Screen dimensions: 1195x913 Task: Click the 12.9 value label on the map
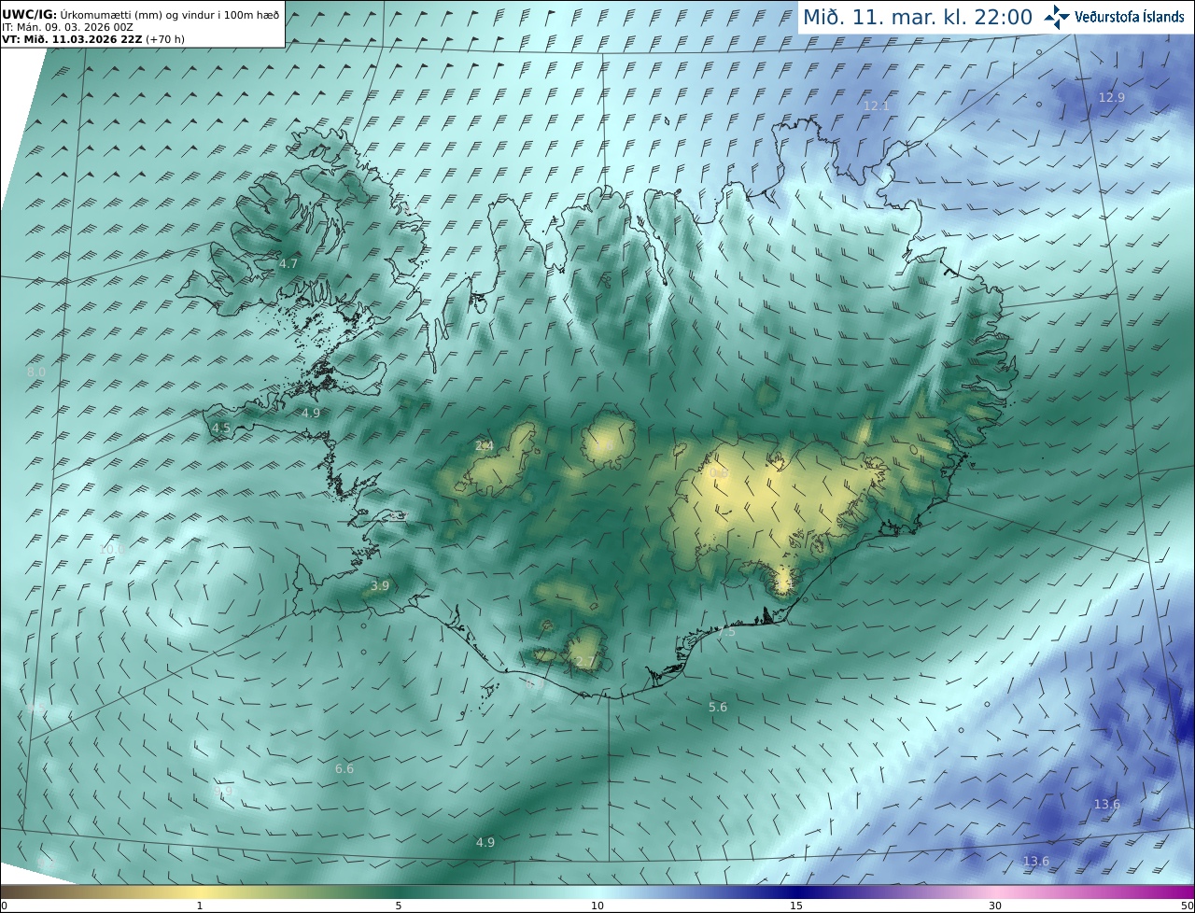[x=1111, y=97]
